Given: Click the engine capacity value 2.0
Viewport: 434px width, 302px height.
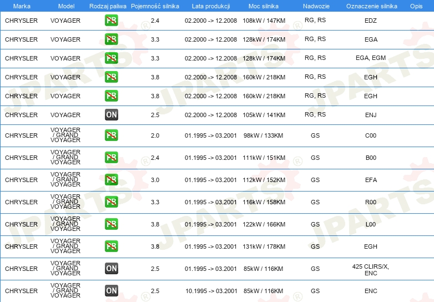Looking at the screenshot, I should click(155, 135).
